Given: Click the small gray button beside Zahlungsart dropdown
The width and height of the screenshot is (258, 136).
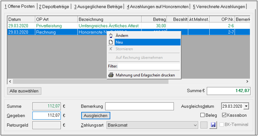Looking at the screenshot, I should click(204, 125).
